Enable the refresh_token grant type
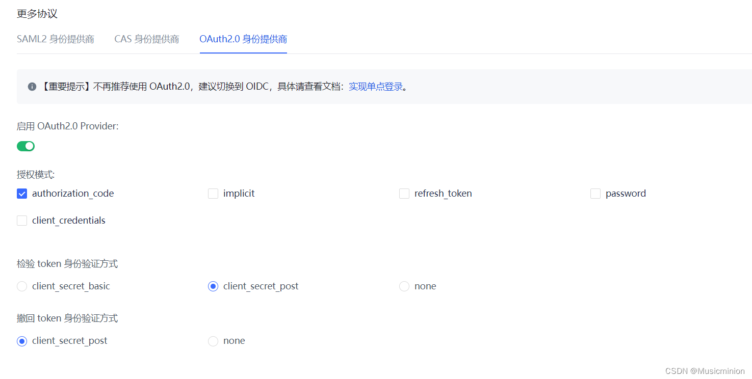Image resolution: width=752 pixels, height=379 pixels. coord(404,194)
